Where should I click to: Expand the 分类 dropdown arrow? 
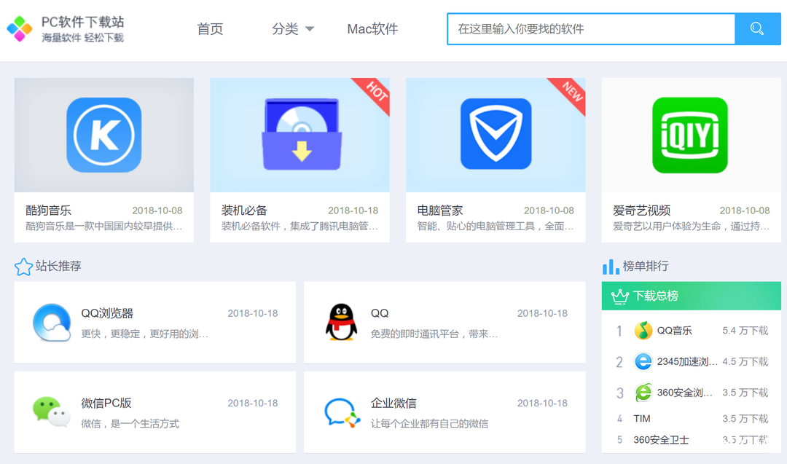coord(310,29)
